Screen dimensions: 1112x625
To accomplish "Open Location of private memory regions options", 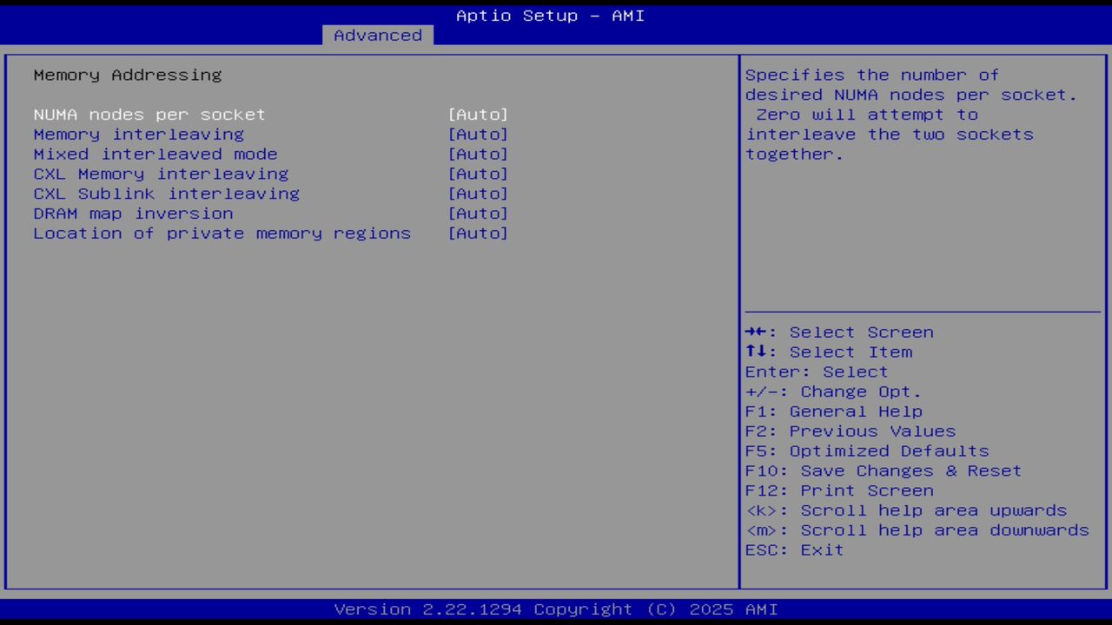I will 478,233.
